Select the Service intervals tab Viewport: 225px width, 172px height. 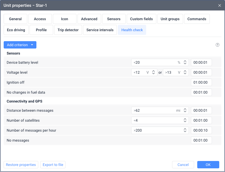coord(100,30)
